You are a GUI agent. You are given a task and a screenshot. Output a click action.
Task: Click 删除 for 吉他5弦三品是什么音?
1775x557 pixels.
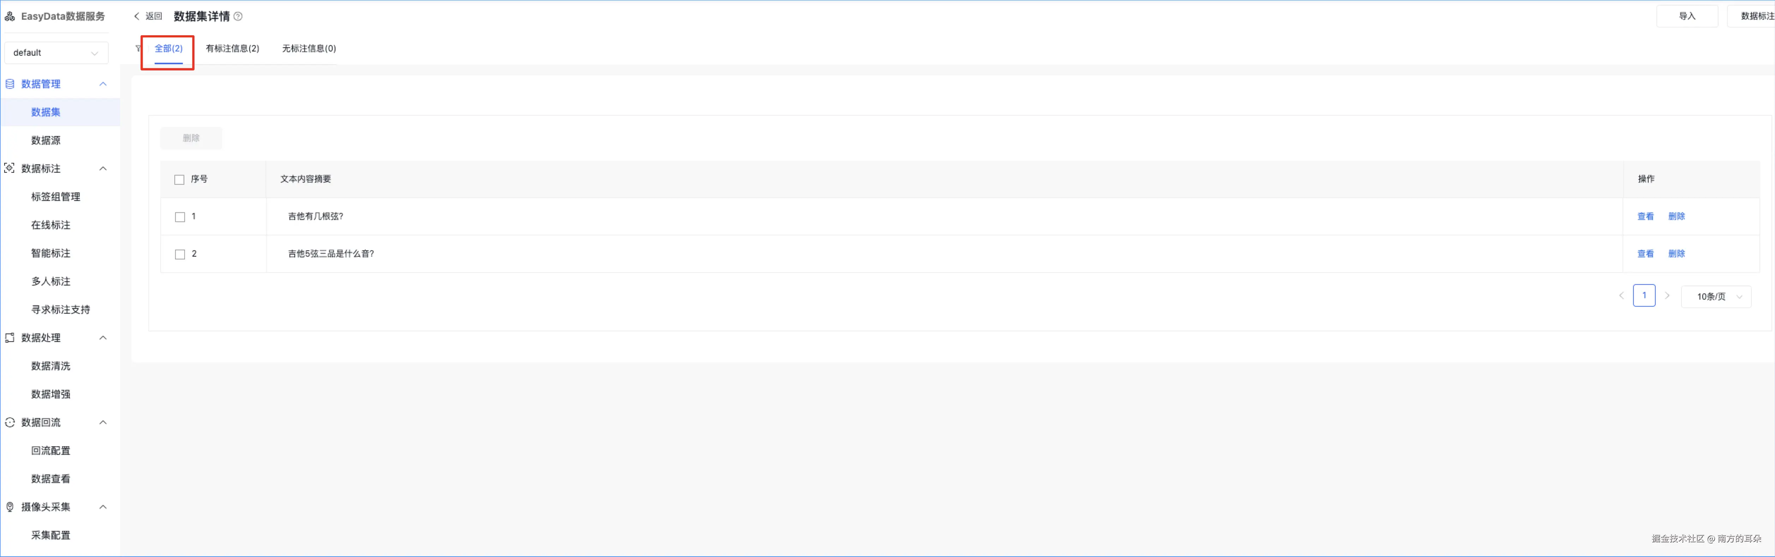click(x=1676, y=253)
